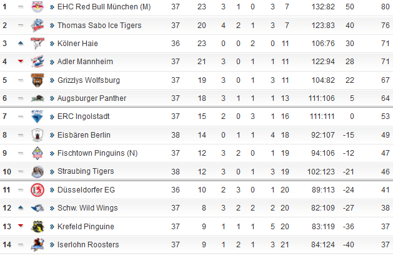Open the Fischtown Pinguins (N) team link
Screen dimensions: 393x256
(97, 153)
